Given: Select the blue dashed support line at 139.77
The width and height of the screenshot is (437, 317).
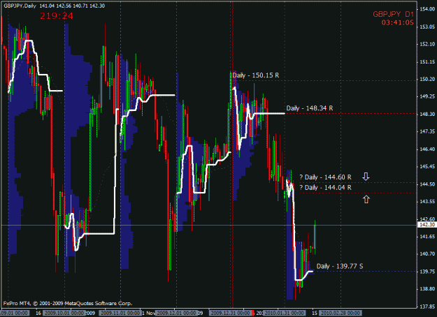Looking at the screenshot, I should pos(365,271).
